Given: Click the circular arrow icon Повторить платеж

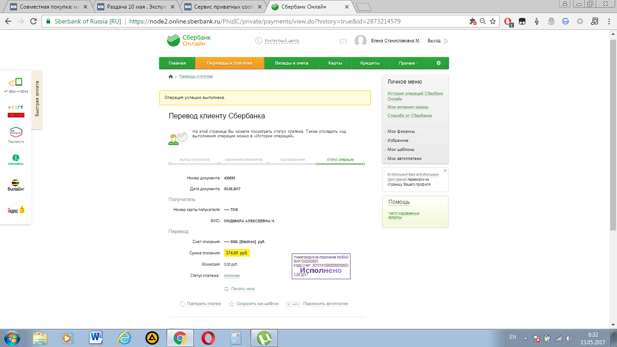Looking at the screenshot, I should [182, 304].
